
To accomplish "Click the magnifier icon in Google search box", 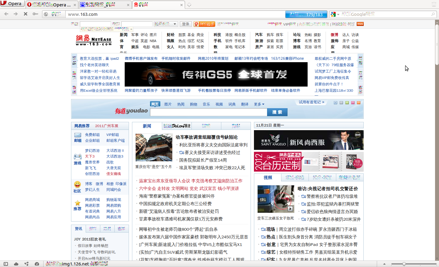I will click(433, 14).
